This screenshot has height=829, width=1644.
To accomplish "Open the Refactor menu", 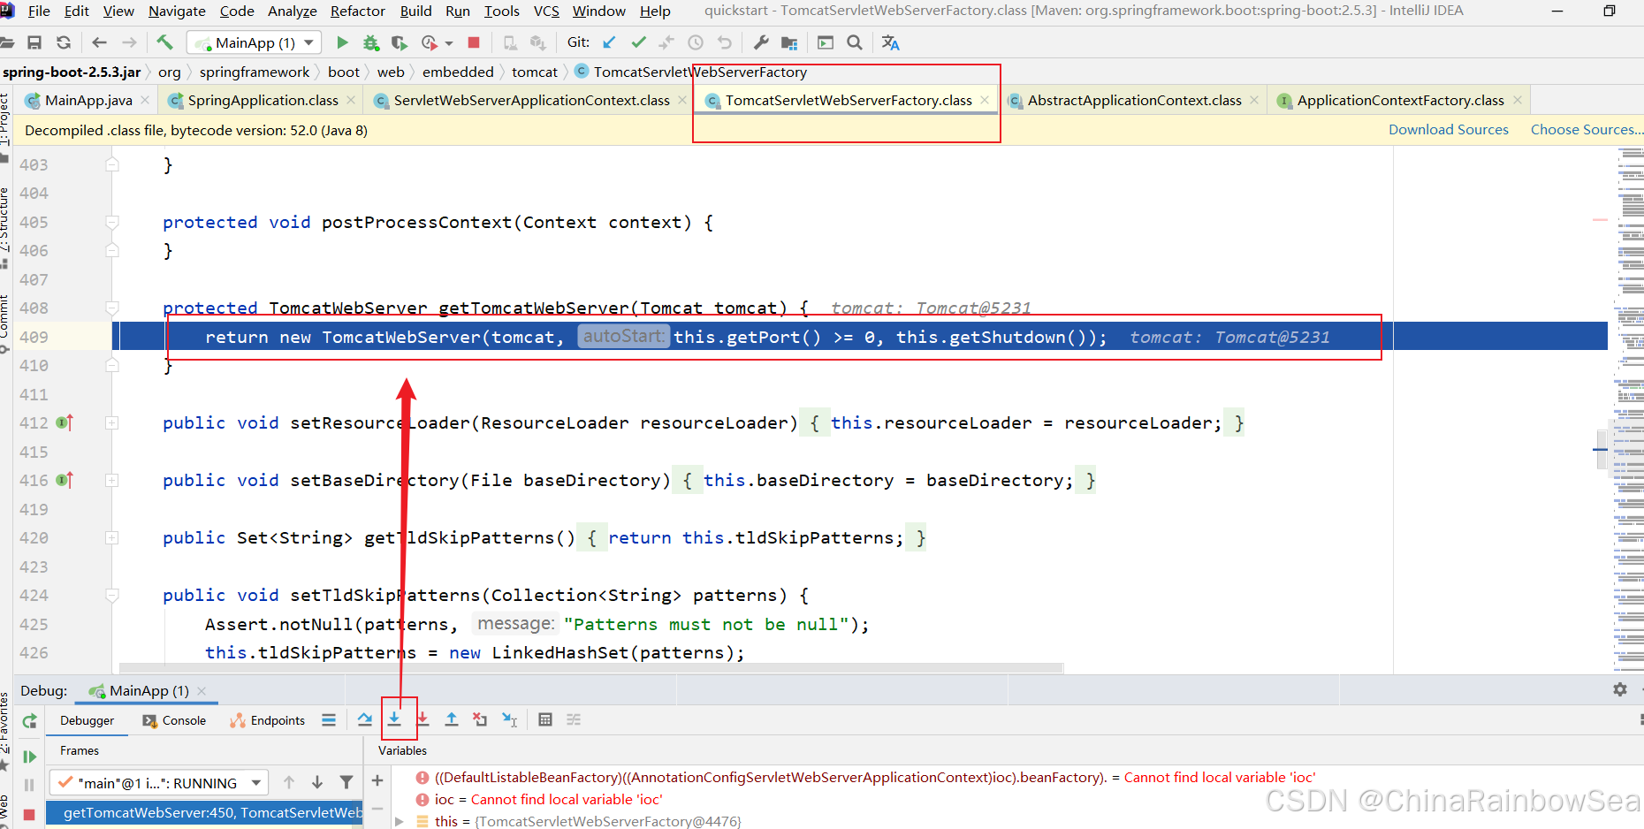I will [357, 11].
